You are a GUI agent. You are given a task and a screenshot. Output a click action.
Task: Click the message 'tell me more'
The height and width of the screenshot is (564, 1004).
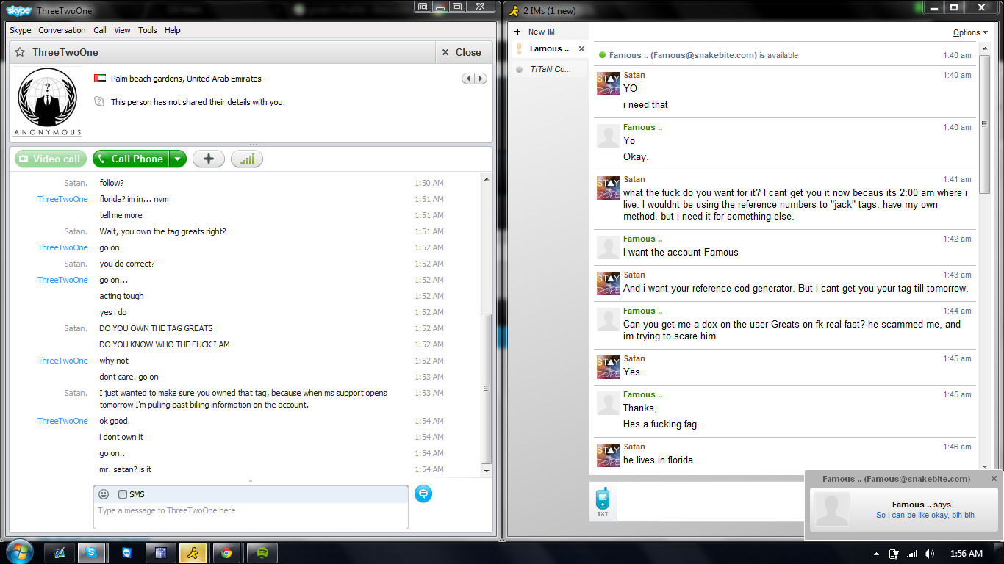(x=121, y=215)
